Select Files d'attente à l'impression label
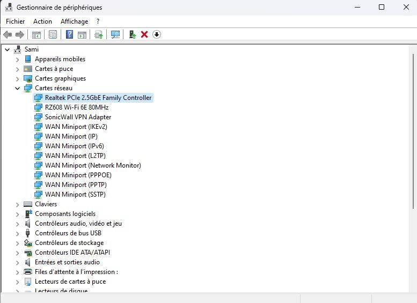Image resolution: width=417 pixels, height=303 pixels. (76, 272)
